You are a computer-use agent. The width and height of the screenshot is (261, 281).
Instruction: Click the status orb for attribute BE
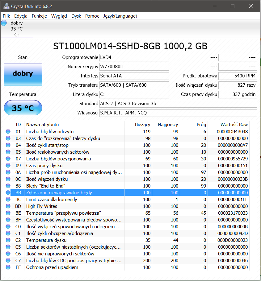(8, 213)
